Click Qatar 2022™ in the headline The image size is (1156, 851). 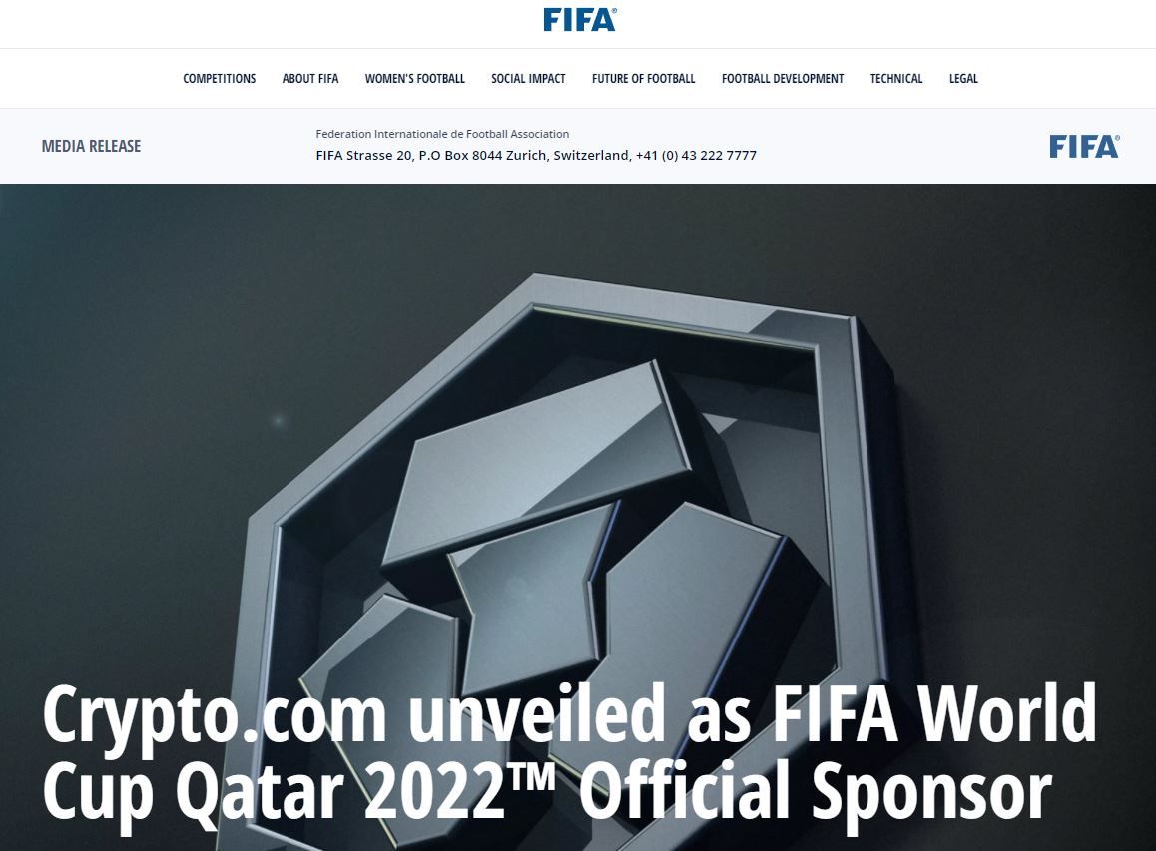[x=365, y=791]
